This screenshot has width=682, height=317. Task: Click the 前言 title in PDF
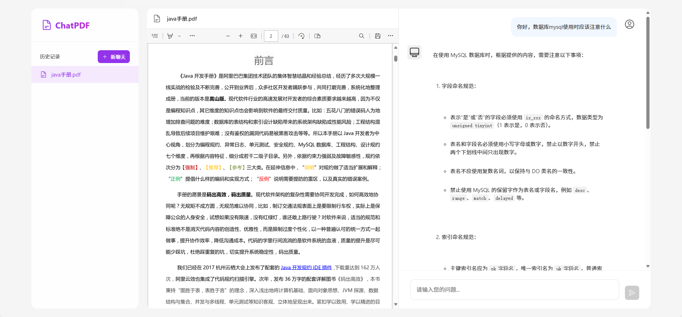point(264,61)
